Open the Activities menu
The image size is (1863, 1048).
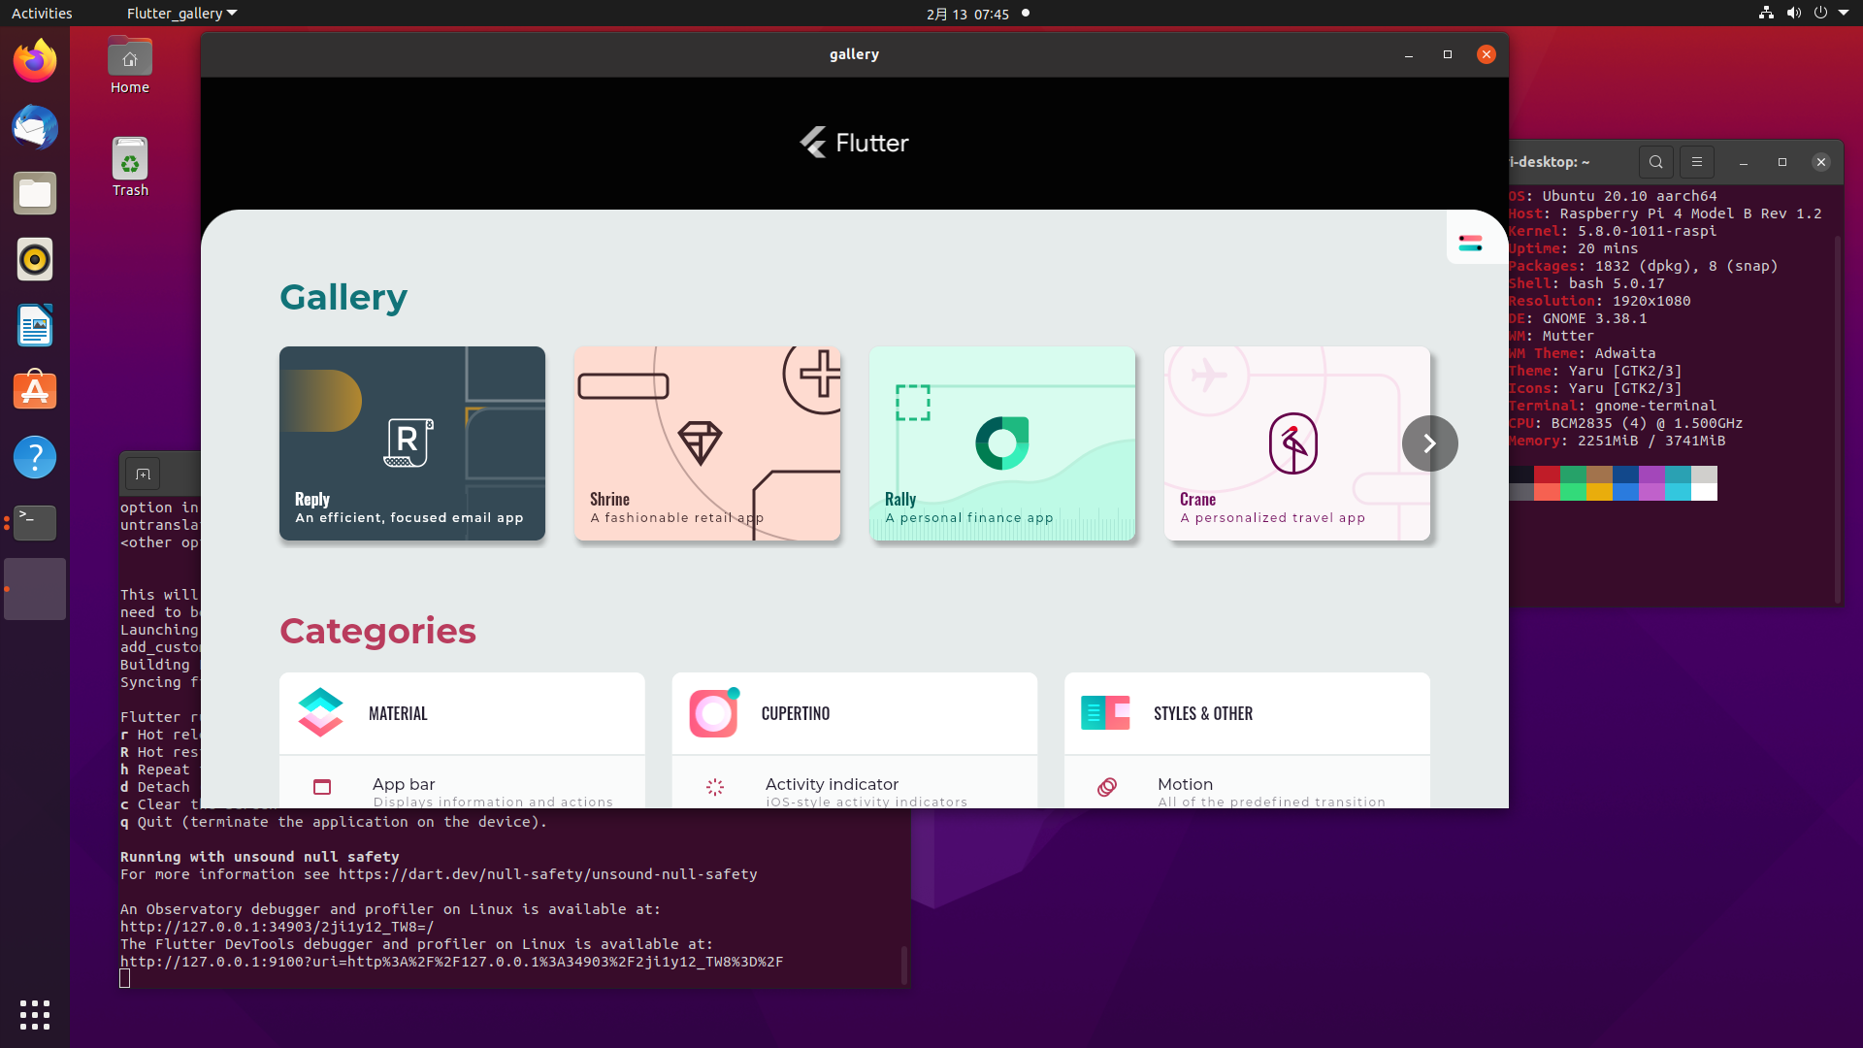[42, 13]
